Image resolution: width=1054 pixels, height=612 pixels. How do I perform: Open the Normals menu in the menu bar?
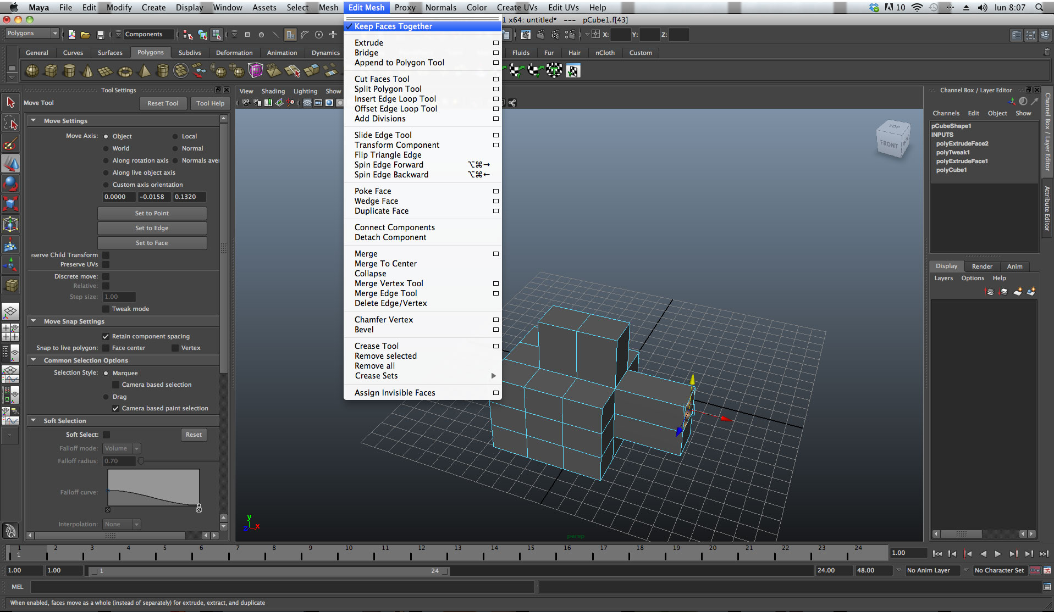(440, 7)
